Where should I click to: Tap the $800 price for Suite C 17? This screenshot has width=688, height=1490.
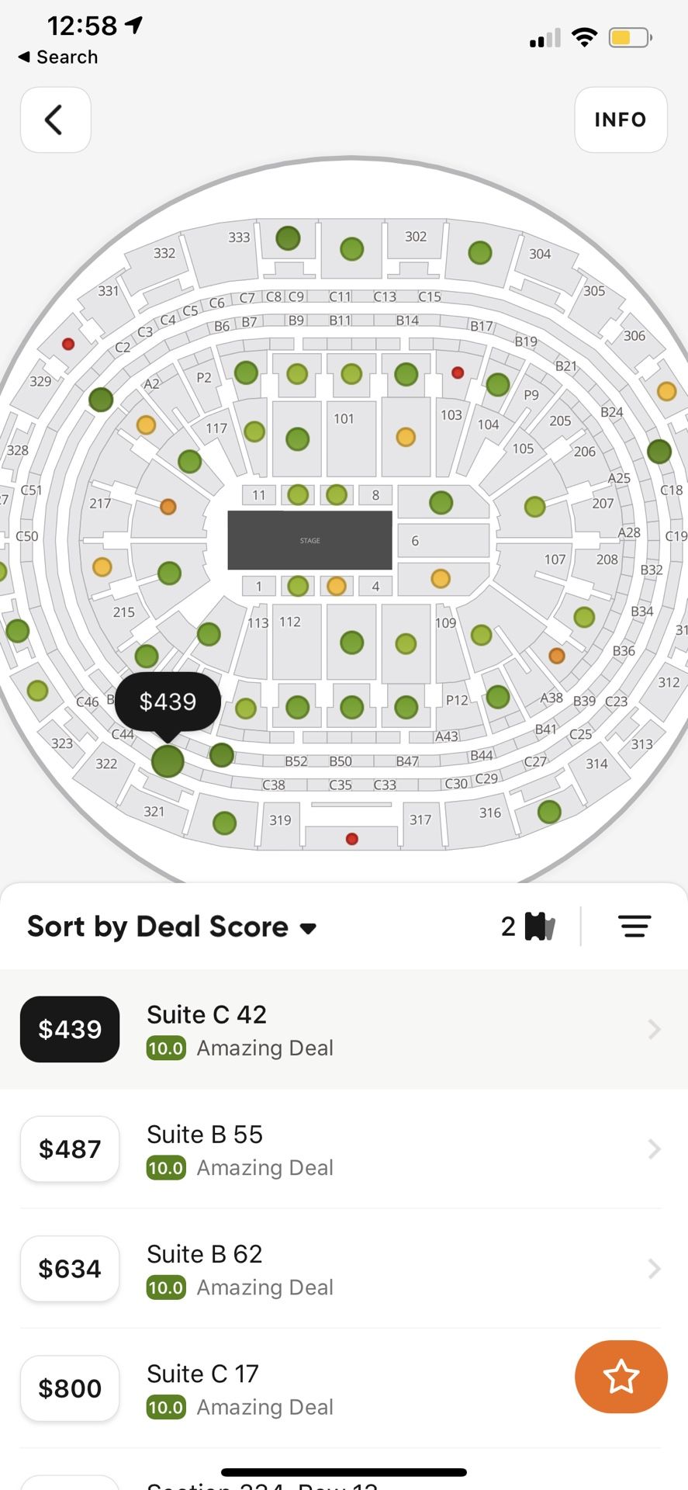point(69,1388)
